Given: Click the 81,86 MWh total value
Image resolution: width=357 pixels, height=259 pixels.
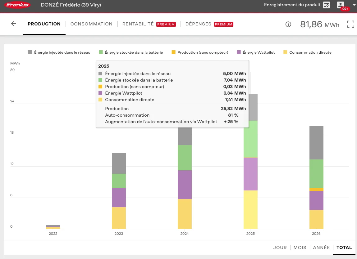Looking at the screenshot, I should pos(320,24).
